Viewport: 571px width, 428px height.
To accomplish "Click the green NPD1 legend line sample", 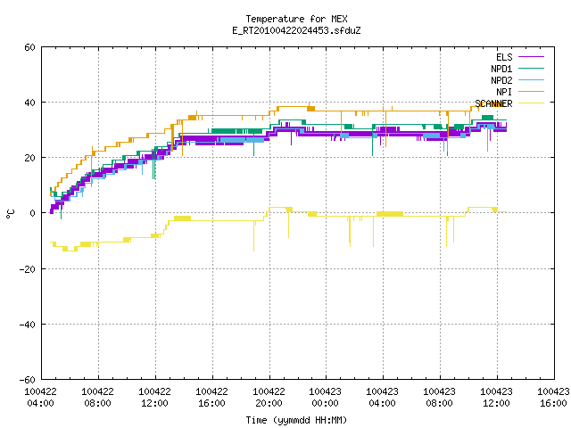I will point(531,68).
